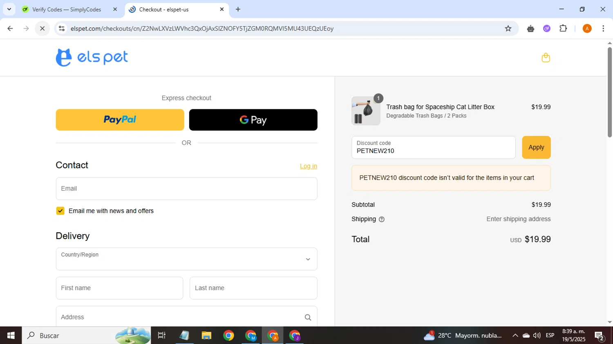Click the elspet logo
Image resolution: width=613 pixels, height=344 pixels.
coord(92,58)
